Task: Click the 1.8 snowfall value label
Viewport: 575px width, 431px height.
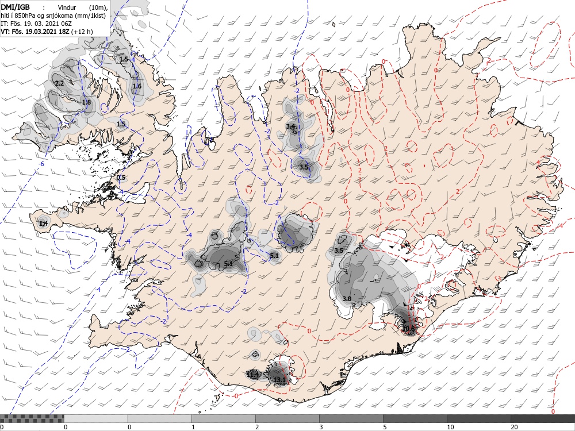Action: [86, 102]
